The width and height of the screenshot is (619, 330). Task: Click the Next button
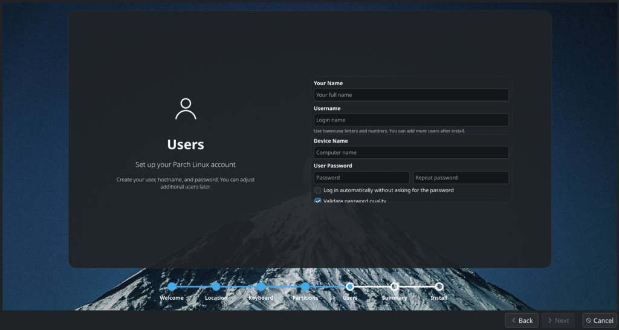click(x=558, y=320)
